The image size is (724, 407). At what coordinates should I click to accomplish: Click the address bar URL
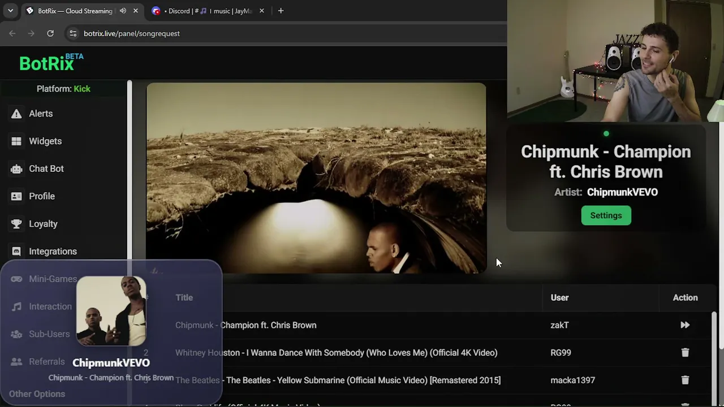[x=132, y=33]
